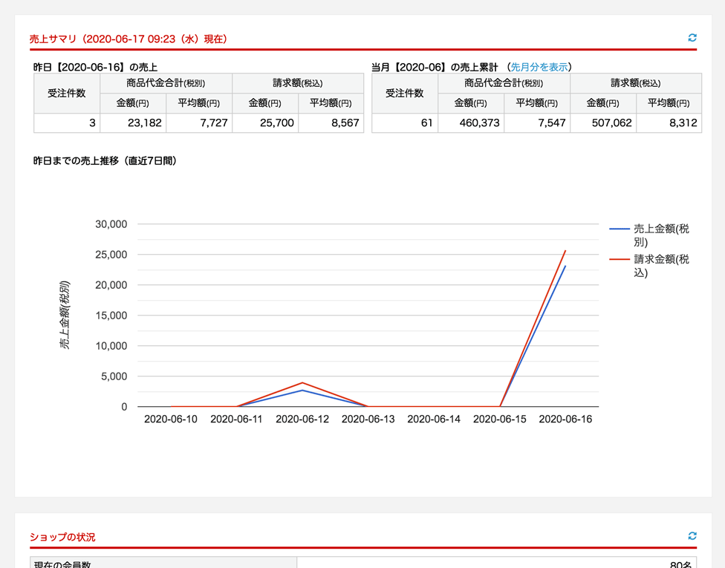Click the 昨日までの売上推移 chart heading
Screen dimensions: 725x568
(x=105, y=160)
